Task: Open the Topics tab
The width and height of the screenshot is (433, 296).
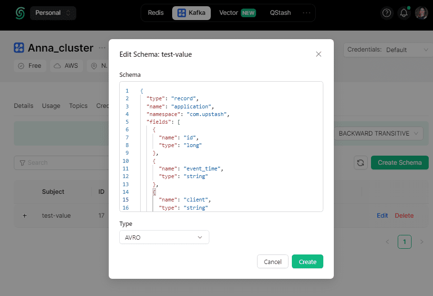Action: [78, 106]
